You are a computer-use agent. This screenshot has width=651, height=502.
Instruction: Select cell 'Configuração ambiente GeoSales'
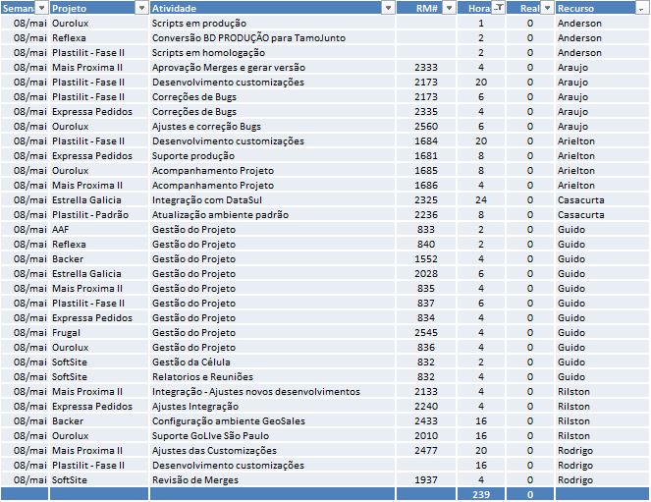tap(272, 421)
